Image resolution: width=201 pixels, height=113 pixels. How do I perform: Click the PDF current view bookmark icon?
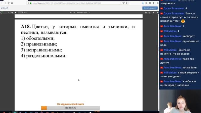click(153, 13)
